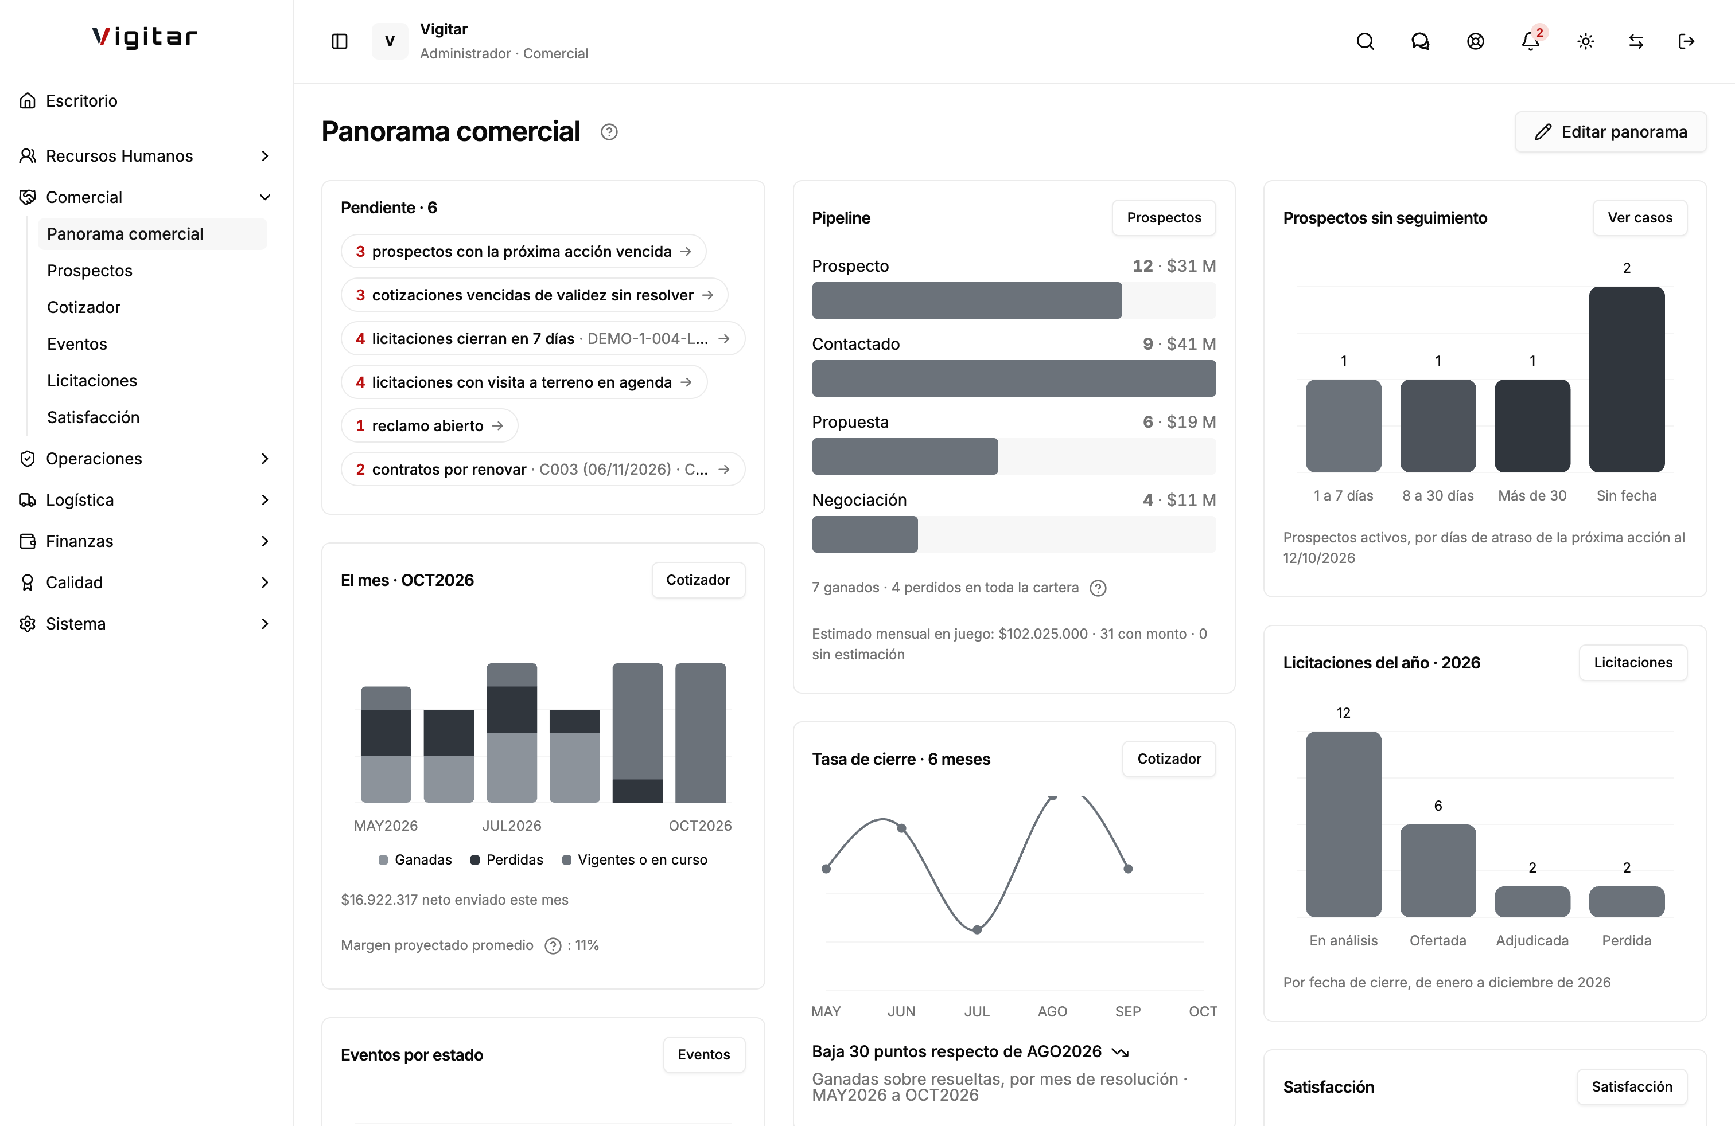Open Prospectos submenu item
The image size is (1735, 1126).
point(153,271)
